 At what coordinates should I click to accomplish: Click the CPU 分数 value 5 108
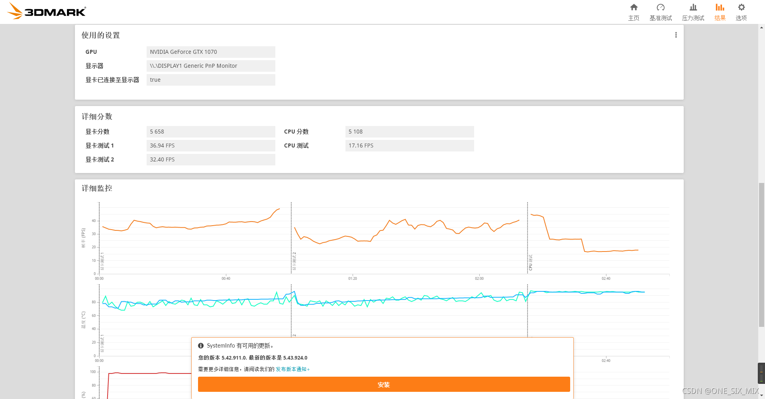tap(410, 132)
